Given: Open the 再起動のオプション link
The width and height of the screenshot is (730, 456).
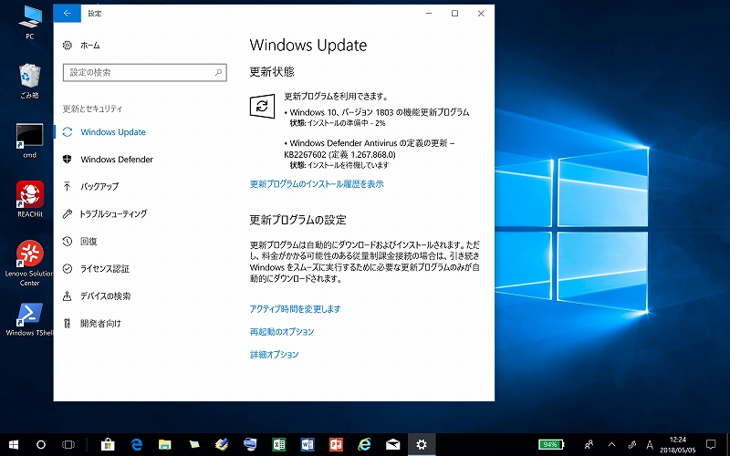Looking at the screenshot, I should point(282,332).
